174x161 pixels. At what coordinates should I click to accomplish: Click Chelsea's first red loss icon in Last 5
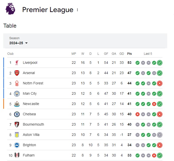(x=137, y=114)
